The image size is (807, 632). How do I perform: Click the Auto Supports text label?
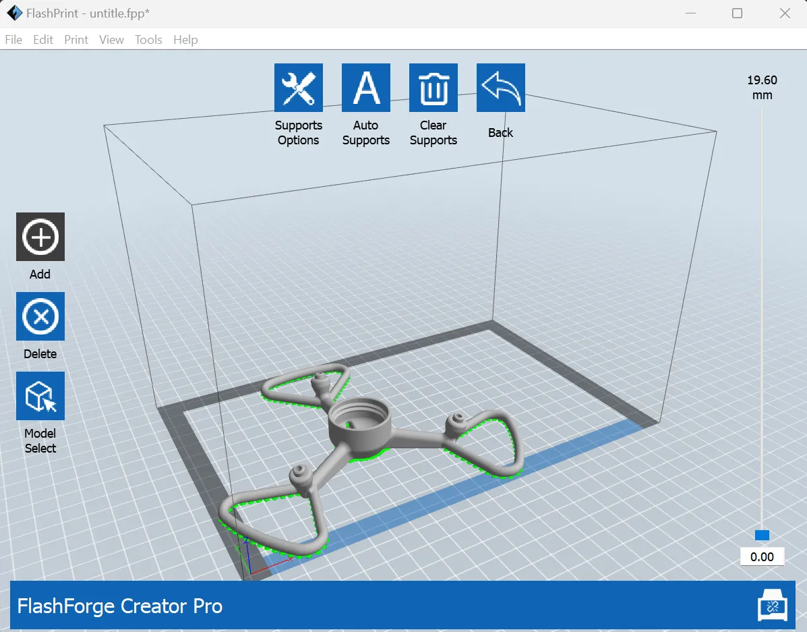point(366,133)
